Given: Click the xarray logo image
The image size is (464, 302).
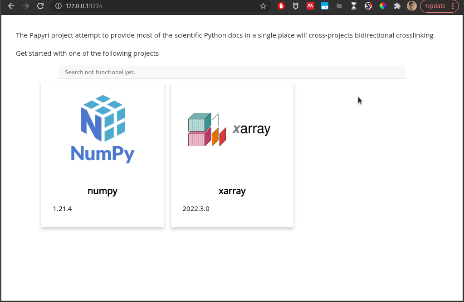Looking at the screenshot, I should (x=230, y=129).
